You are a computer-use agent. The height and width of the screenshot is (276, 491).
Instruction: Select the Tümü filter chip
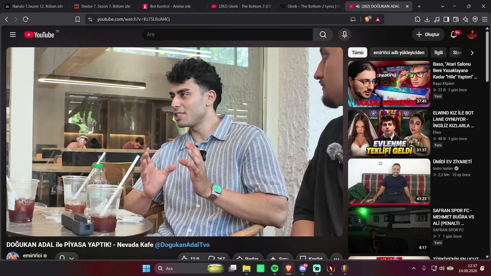click(x=358, y=53)
